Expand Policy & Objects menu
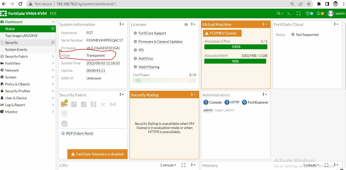This screenshot has height=170, width=346. 28,84
